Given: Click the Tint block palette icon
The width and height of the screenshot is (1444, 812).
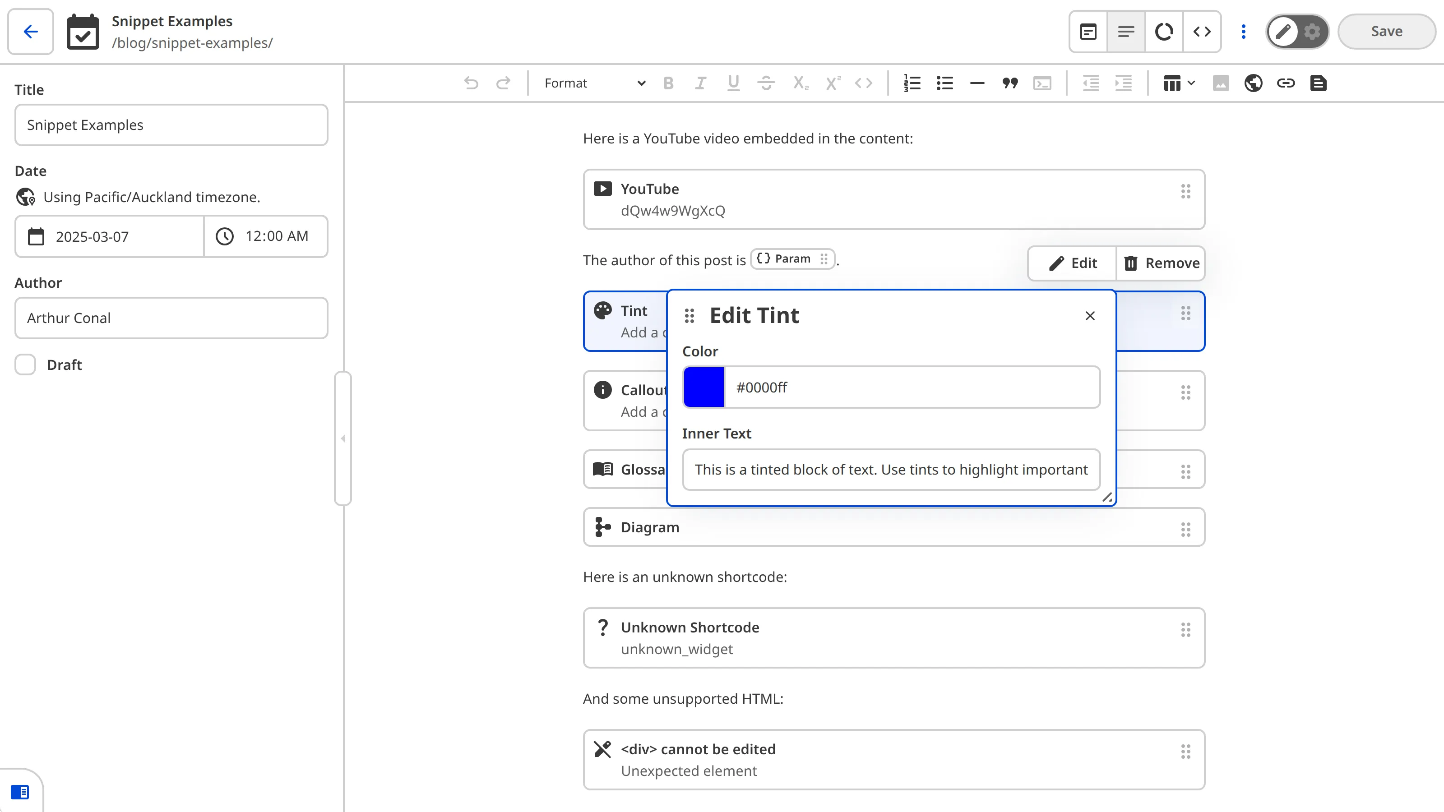Looking at the screenshot, I should (602, 311).
